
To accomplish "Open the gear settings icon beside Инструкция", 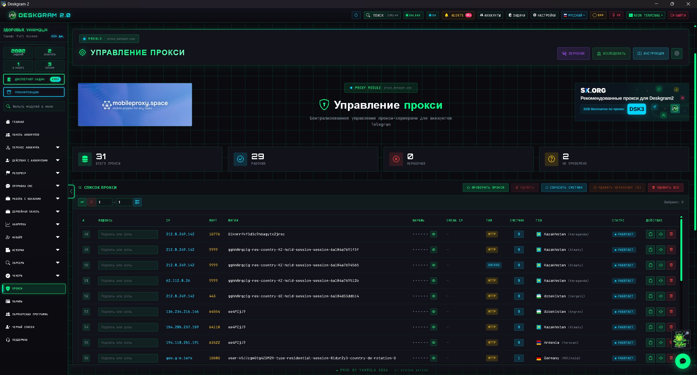I will pyautogui.click(x=677, y=53).
